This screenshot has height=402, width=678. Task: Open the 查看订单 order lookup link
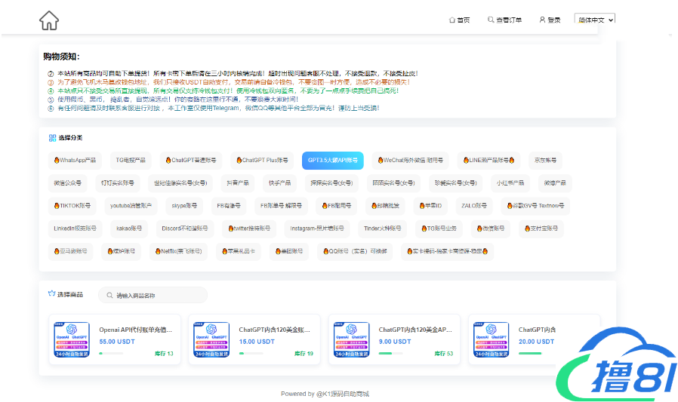[509, 20]
